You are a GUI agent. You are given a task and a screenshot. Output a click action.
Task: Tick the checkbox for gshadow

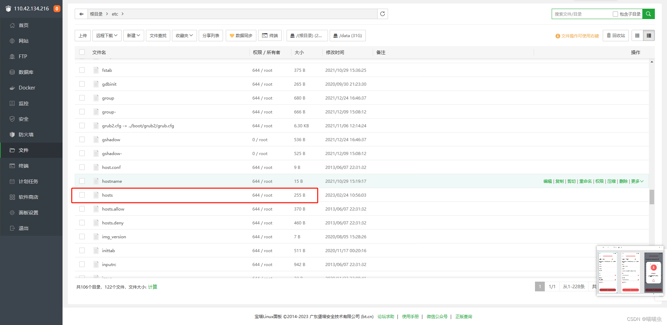click(82, 139)
